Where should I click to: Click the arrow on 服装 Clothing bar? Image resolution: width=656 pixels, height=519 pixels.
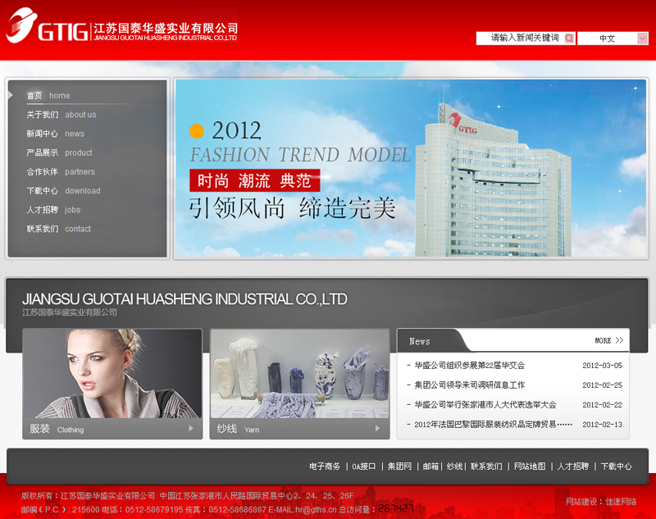(191, 429)
